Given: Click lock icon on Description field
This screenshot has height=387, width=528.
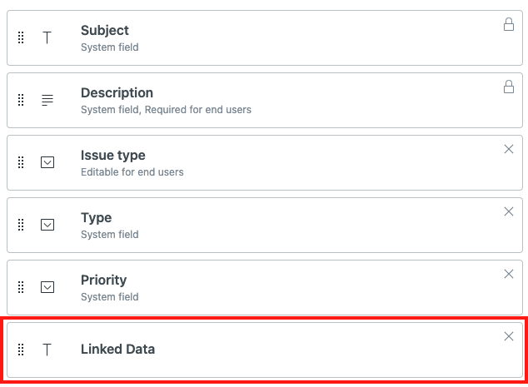Looking at the screenshot, I should (509, 87).
